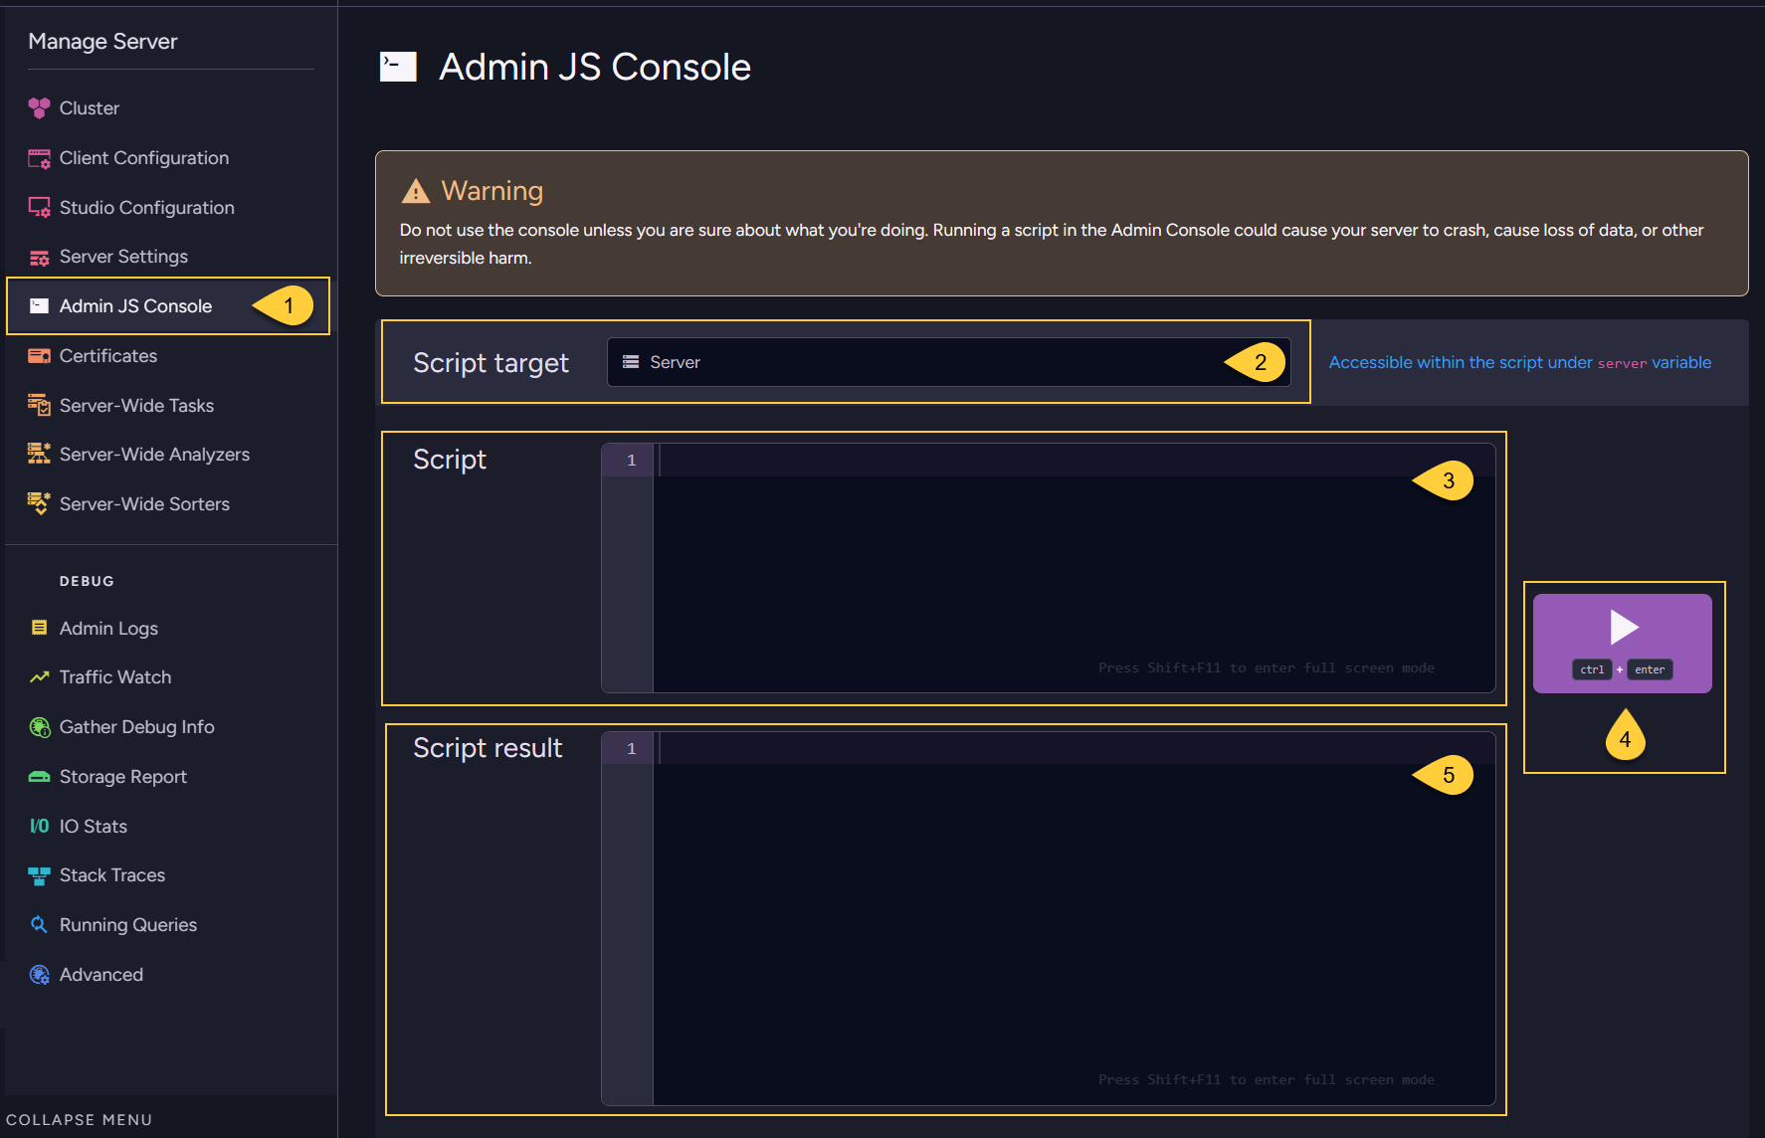1765x1138 pixels.
Task: Open Server-Wide Analyzers using its icon
Action: click(39, 454)
